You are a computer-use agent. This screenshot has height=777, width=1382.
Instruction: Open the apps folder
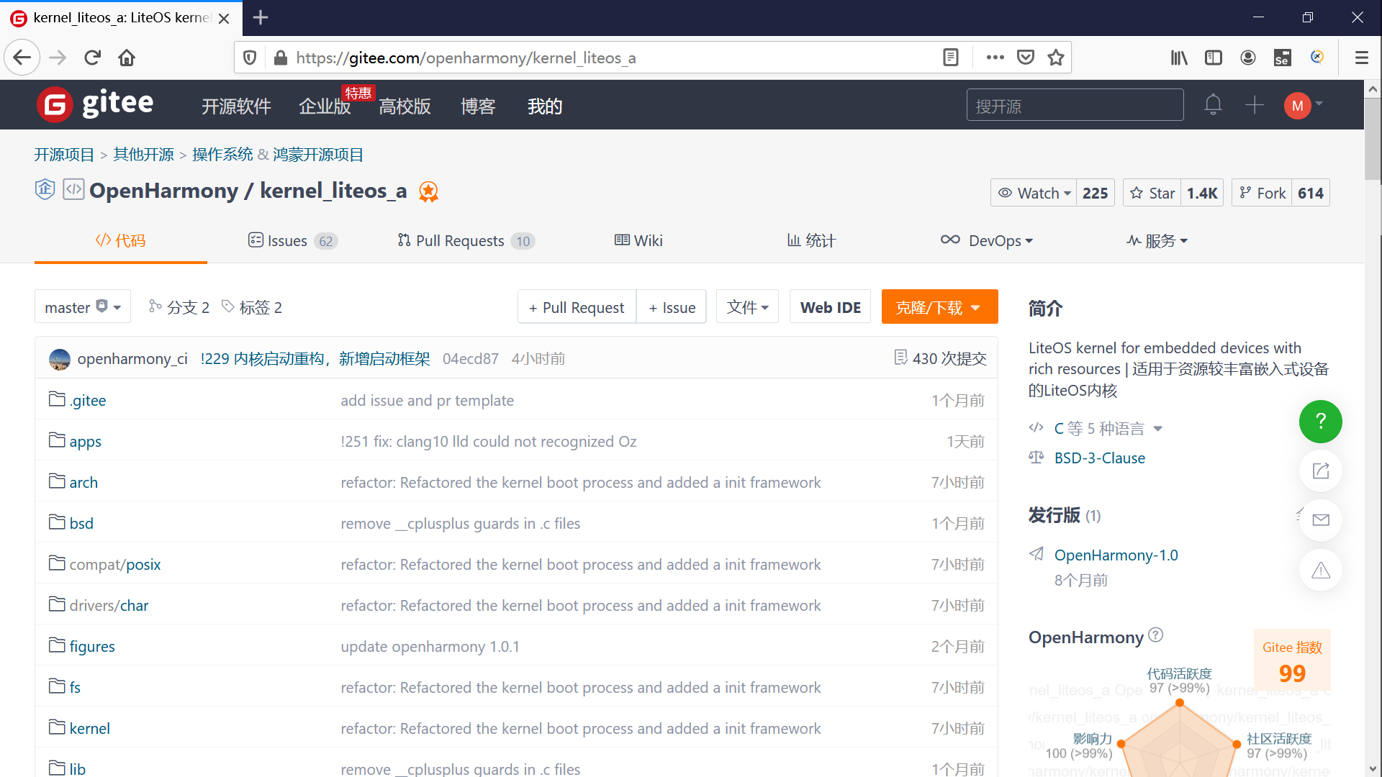[85, 442]
